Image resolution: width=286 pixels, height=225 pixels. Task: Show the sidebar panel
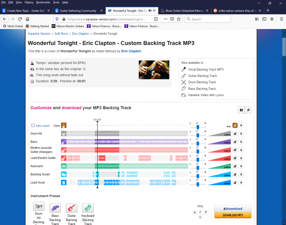coord(264,19)
